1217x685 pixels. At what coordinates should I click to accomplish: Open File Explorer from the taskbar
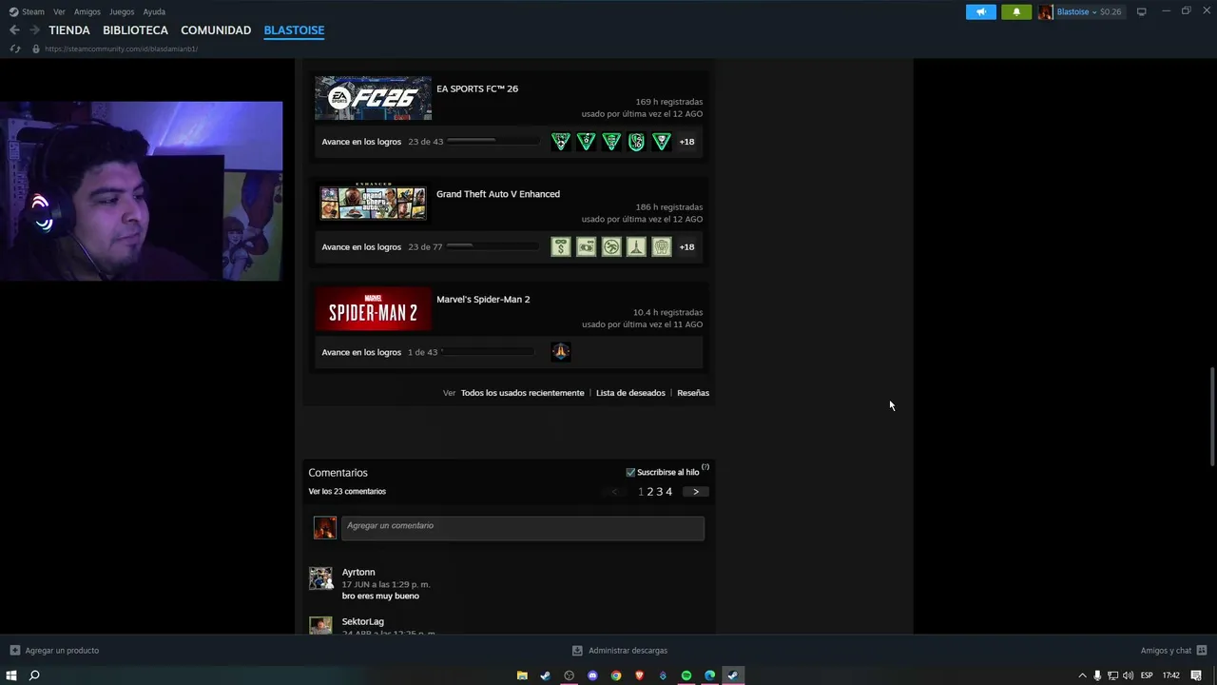click(x=522, y=675)
